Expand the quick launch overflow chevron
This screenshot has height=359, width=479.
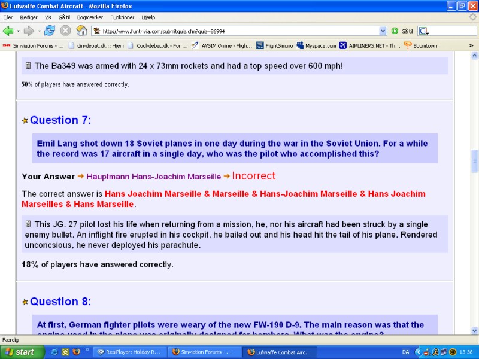(87, 350)
